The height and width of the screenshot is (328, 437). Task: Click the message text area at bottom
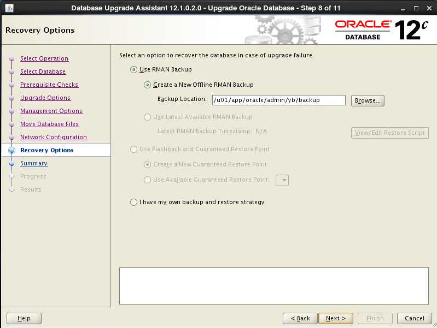(x=274, y=286)
